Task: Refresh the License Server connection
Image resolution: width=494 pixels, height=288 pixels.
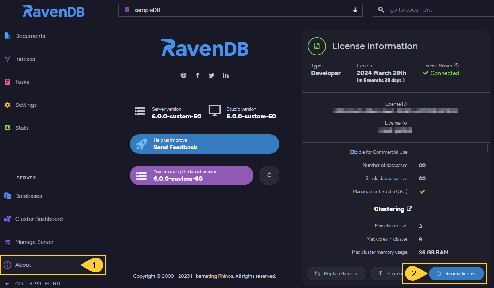Action: click(x=456, y=66)
